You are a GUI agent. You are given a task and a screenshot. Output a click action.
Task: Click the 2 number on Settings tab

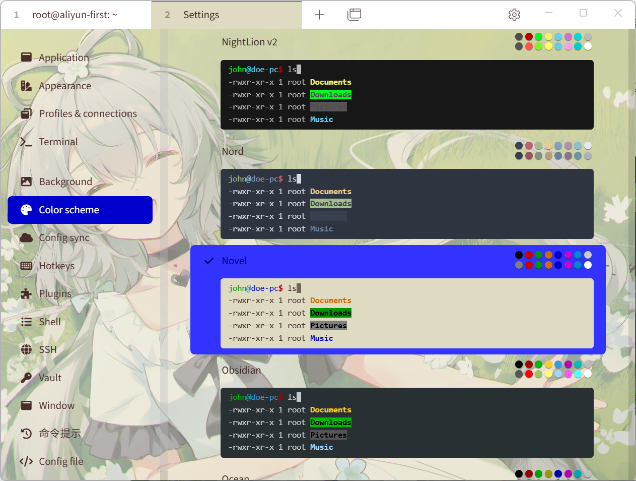point(168,15)
